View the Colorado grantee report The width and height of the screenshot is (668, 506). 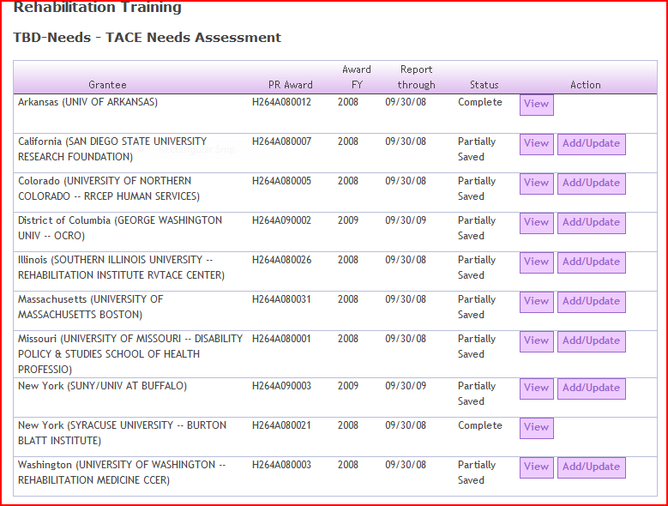pos(536,184)
